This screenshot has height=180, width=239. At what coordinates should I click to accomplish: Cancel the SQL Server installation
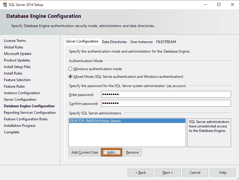tap(195, 172)
